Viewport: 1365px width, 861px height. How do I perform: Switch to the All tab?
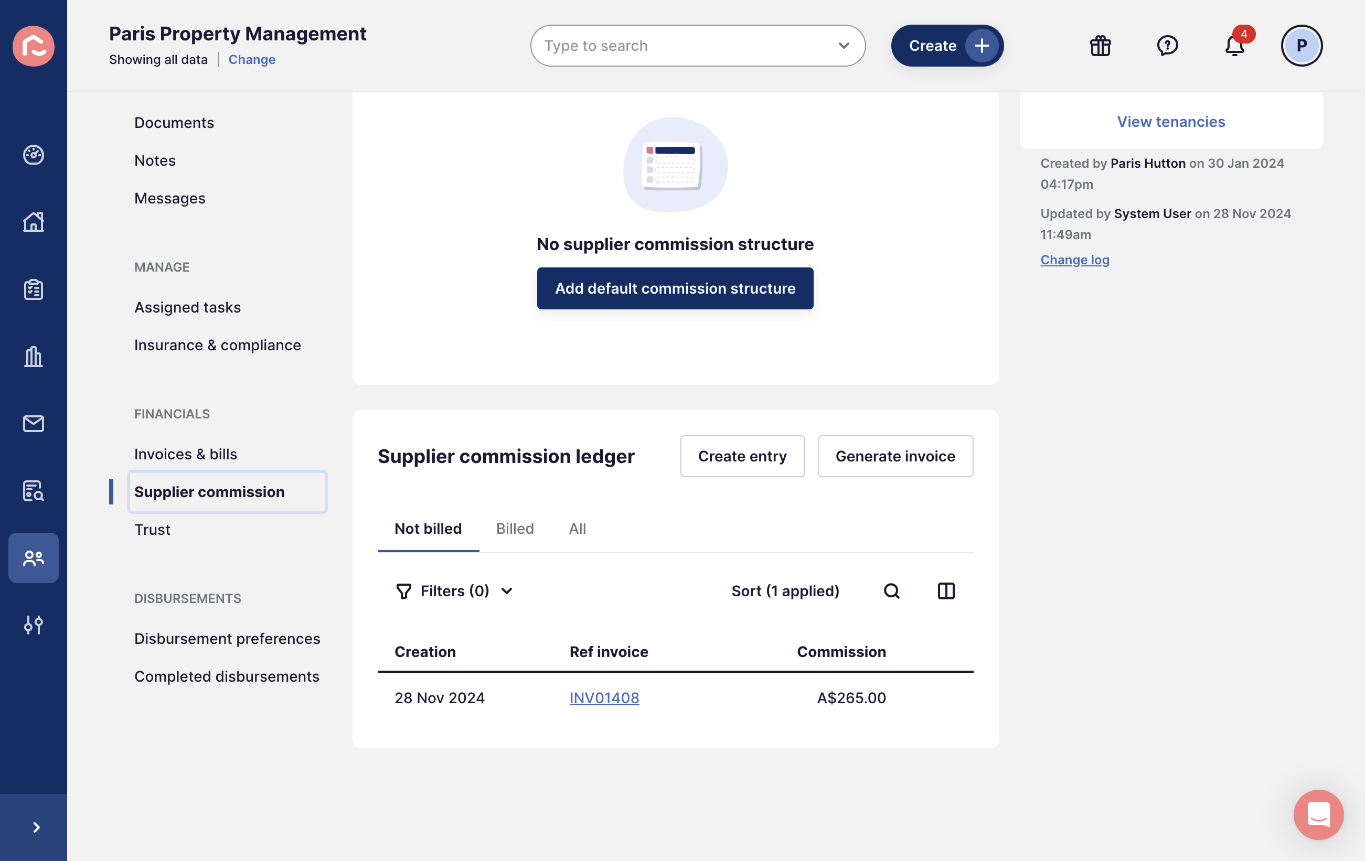[x=577, y=529]
